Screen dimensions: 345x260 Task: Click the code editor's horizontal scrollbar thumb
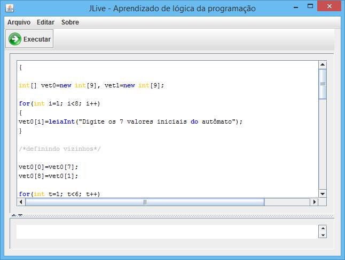point(144,202)
